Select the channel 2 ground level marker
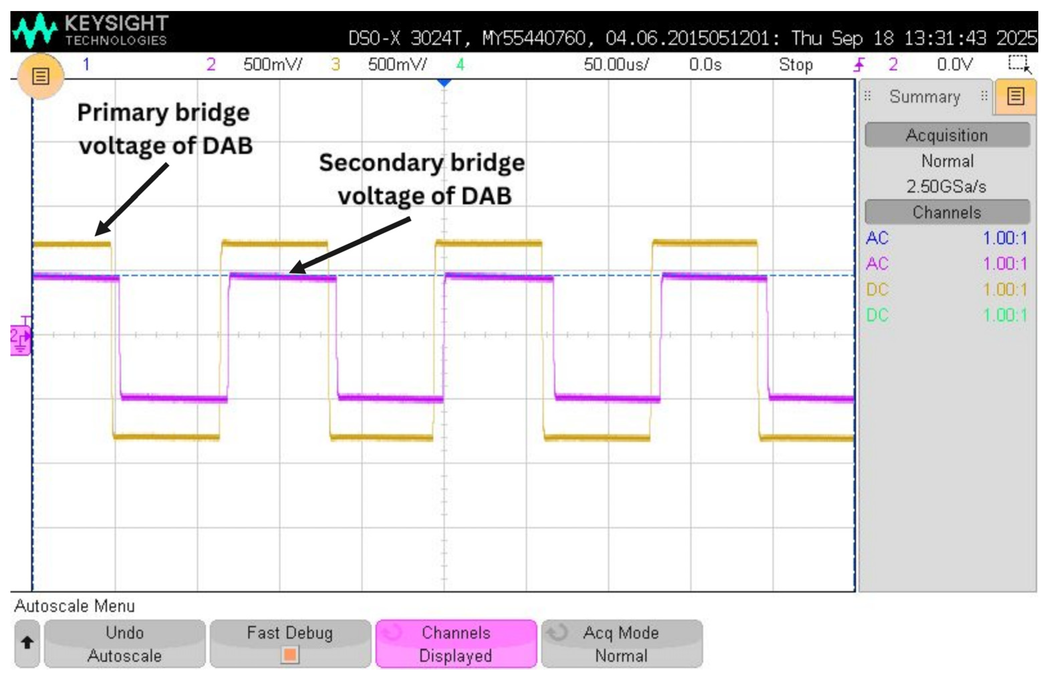This screenshot has height=679, width=1048. (x=20, y=340)
